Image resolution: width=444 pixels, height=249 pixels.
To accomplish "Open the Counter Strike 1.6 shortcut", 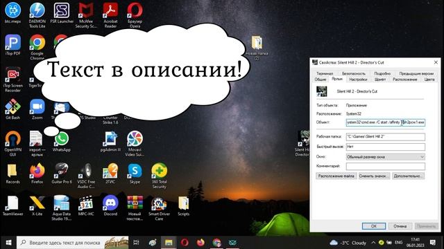I will point(110,120).
